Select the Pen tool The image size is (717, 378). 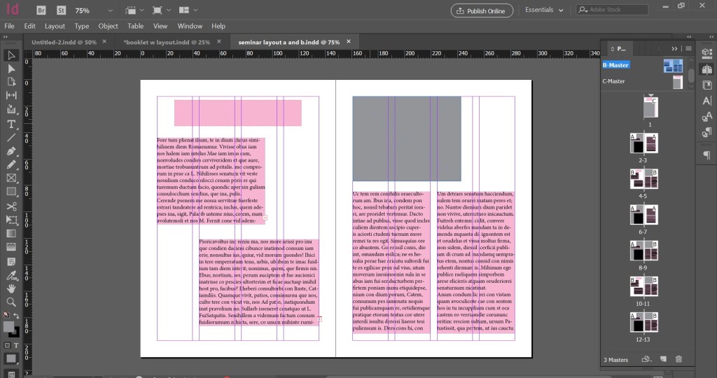click(x=11, y=151)
